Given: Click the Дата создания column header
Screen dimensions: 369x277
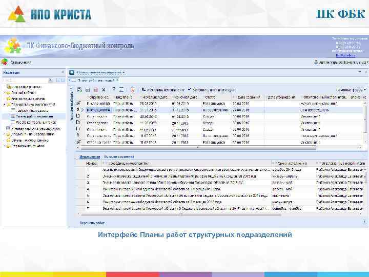Looking at the screenshot, I should click(x=249, y=97).
